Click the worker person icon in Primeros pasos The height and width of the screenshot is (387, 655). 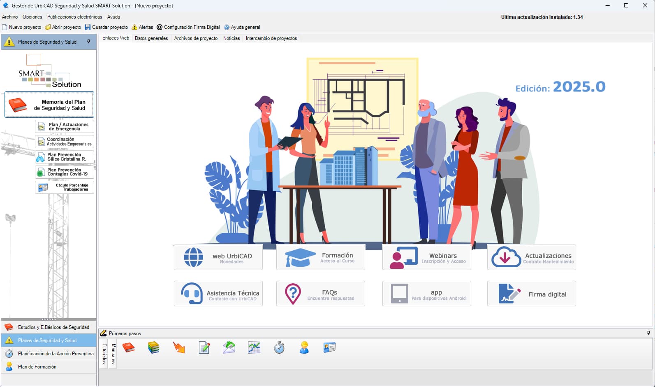click(304, 347)
